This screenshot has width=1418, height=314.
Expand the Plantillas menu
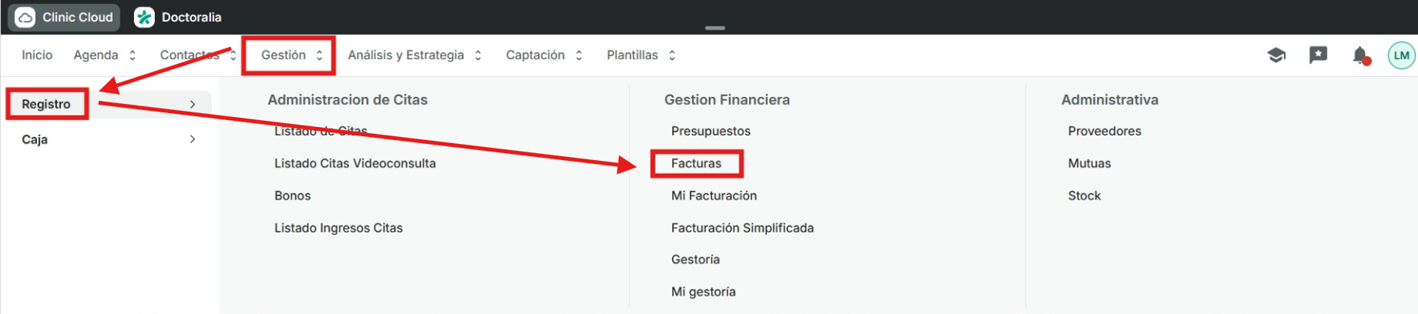[640, 55]
